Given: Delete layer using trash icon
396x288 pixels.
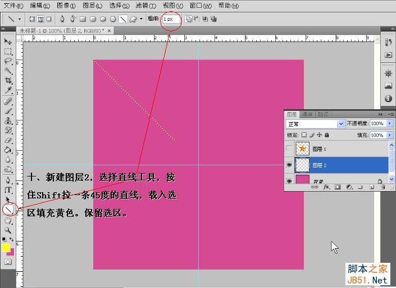Looking at the screenshot, I should [383, 187].
